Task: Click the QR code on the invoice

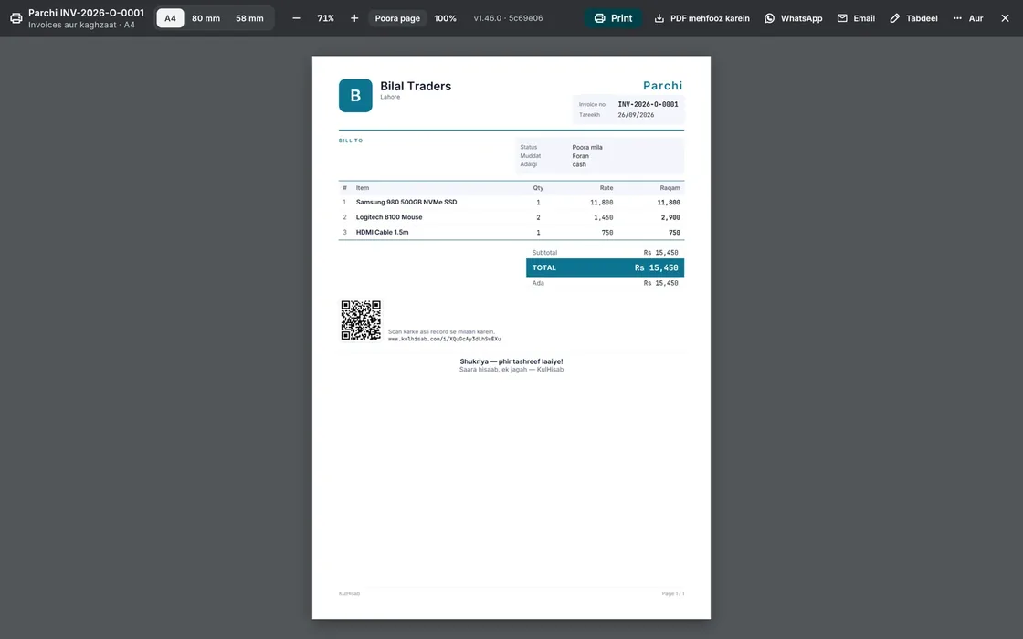Action: pos(361,320)
